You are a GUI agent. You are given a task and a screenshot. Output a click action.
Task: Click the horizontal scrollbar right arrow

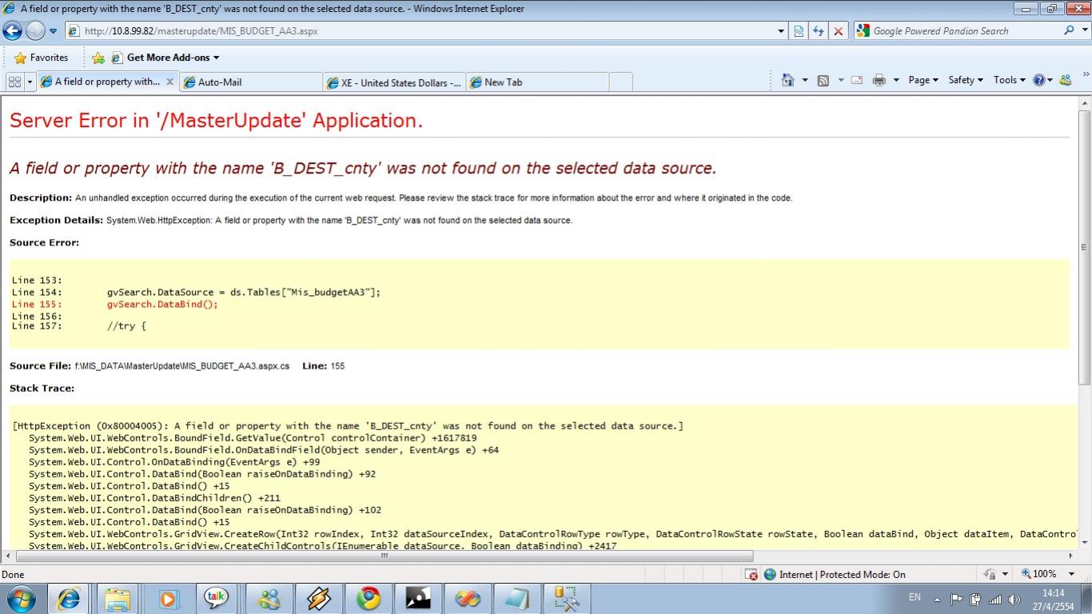click(1070, 556)
